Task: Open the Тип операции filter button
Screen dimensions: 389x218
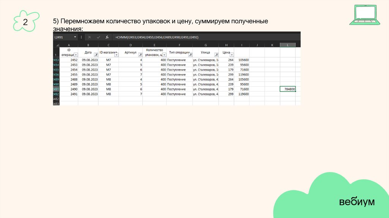Action: click(x=190, y=55)
